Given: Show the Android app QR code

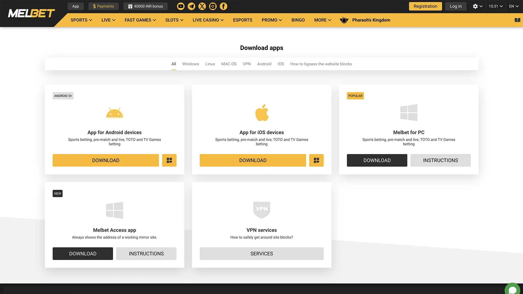Looking at the screenshot, I should click(169, 160).
